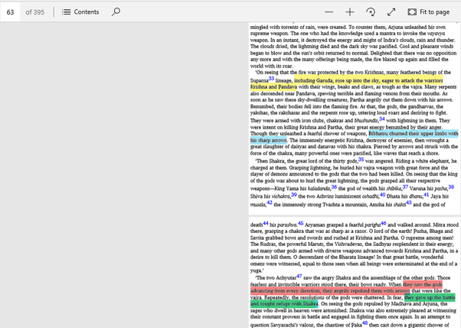
Task: Open footnote 42 link after musala
Action: 270,202
